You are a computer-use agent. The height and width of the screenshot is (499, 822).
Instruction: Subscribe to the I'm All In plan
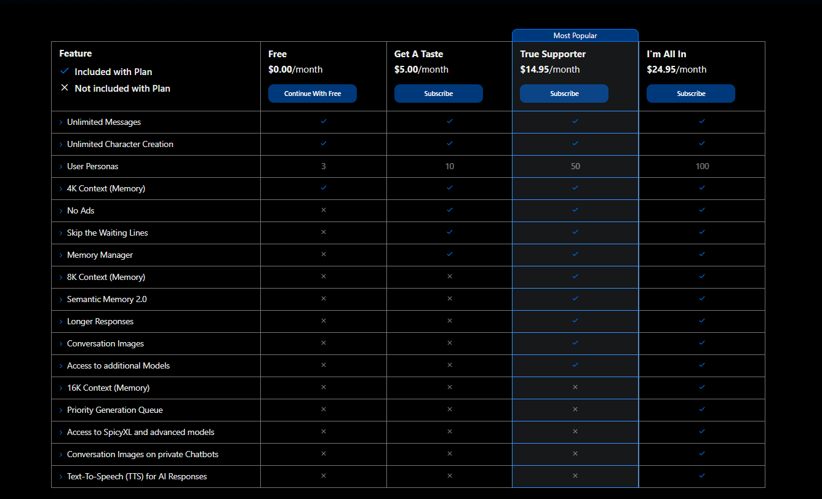(x=690, y=94)
